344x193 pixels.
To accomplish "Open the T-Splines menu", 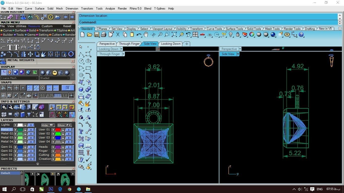I will 160,9.
